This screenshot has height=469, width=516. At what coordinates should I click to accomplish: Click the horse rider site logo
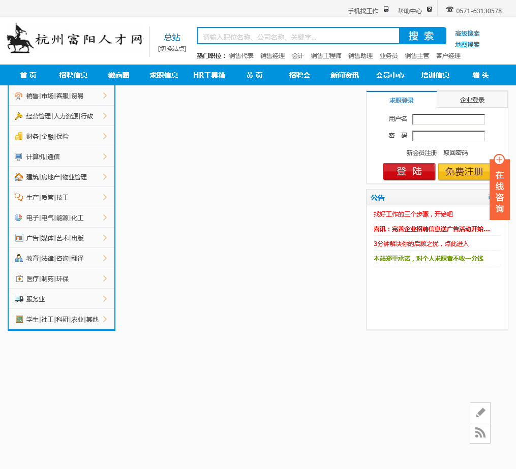(x=20, y=39)
